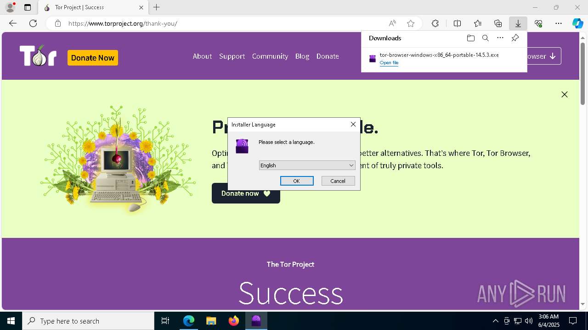Viewport: 588px width, 330px height.
Task: Click the Windows Start button
Action: [11, 321]
